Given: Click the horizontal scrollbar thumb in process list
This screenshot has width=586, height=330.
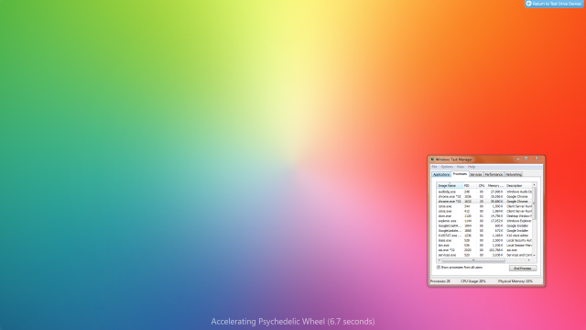Looking at the screenshot, I should pyautogui.click(x=473, y=260).
